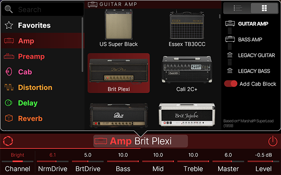Adjust the NrmDrive slider
The height and width of the screenshot is (175, 281).
[x=53, y=161]
